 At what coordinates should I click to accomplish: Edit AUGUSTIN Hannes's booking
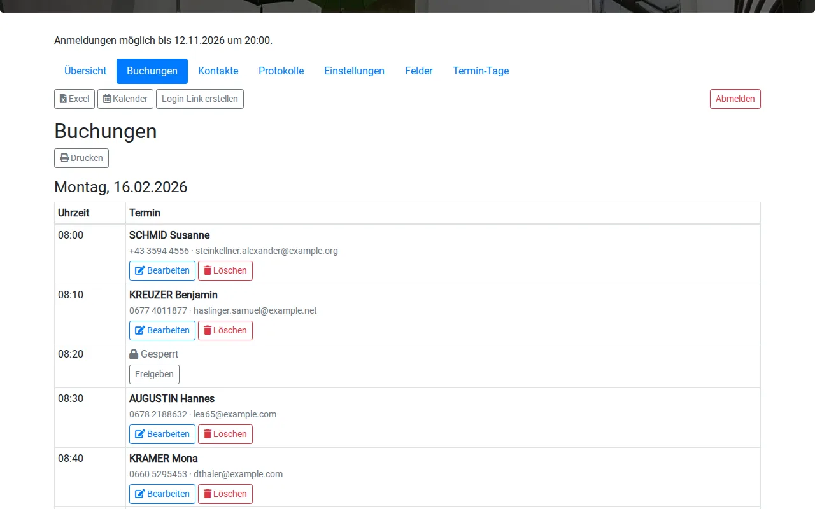point(162,434)
